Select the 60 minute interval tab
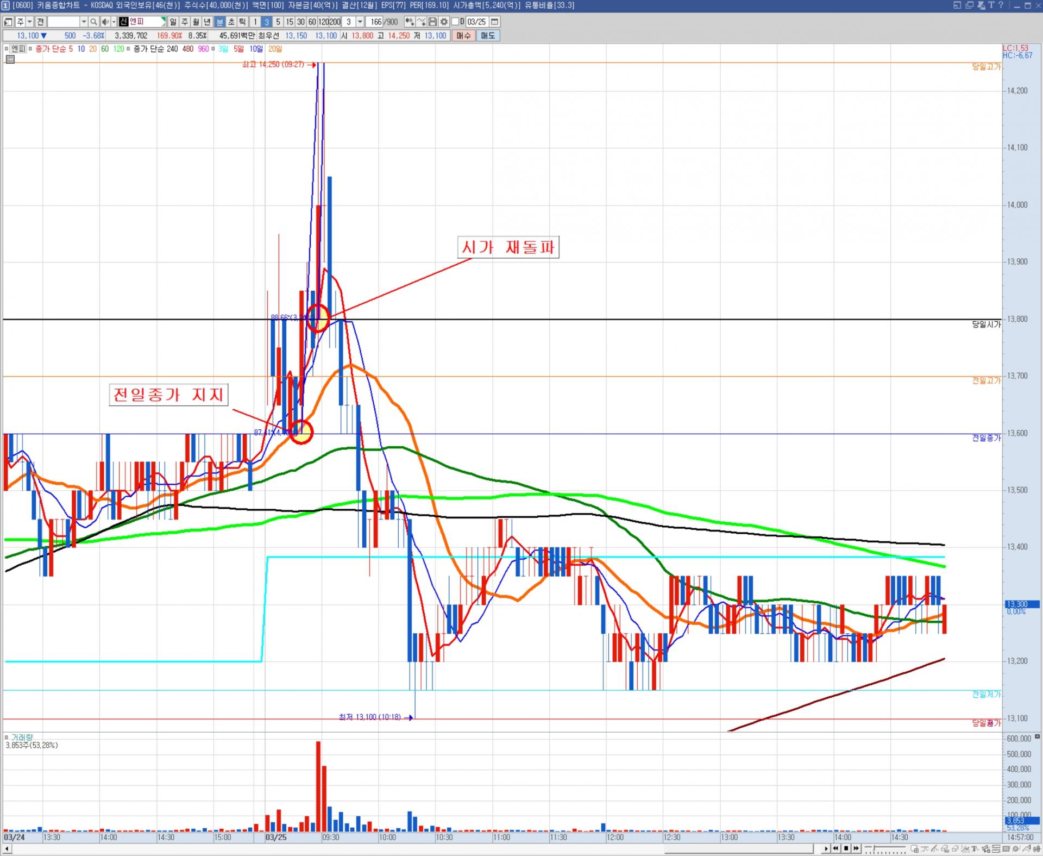Image resolution: width=1043 pixels, height=856 pixels. click(312, 22)
